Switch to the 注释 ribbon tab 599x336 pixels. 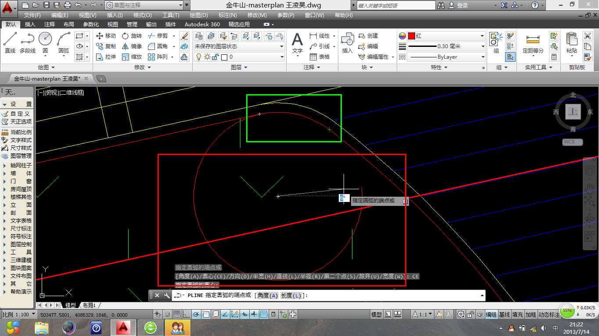(50, 25)
